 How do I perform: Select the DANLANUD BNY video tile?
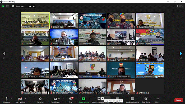[x=150, y=70]
